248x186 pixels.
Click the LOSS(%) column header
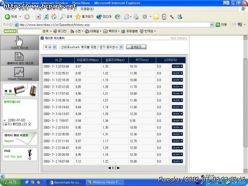tap(171, 60)
